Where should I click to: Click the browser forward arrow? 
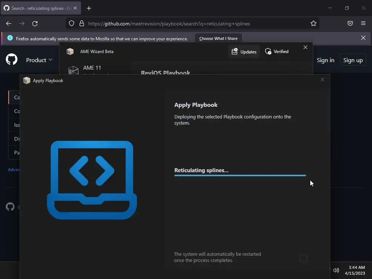point(22,24)
